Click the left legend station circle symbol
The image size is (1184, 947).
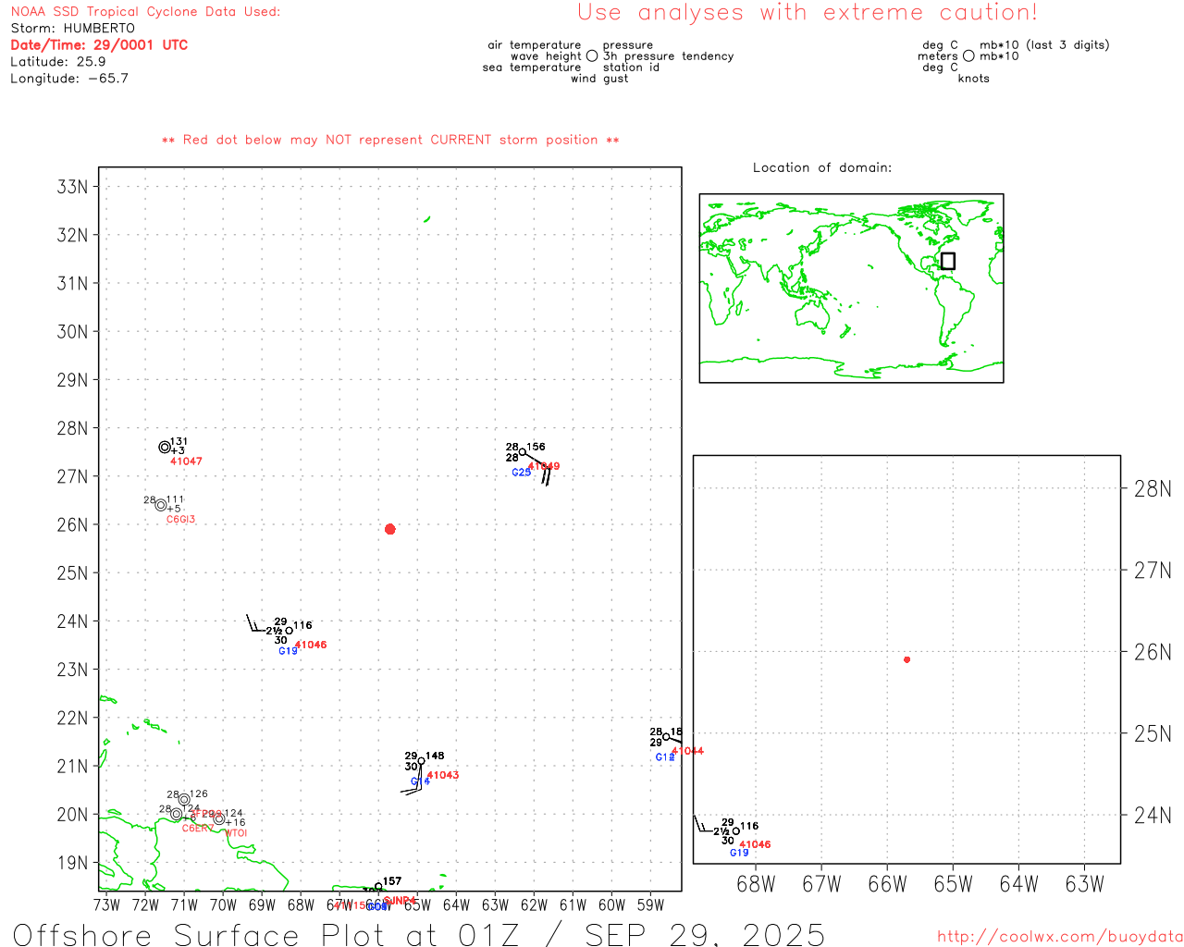pos(592,56)
